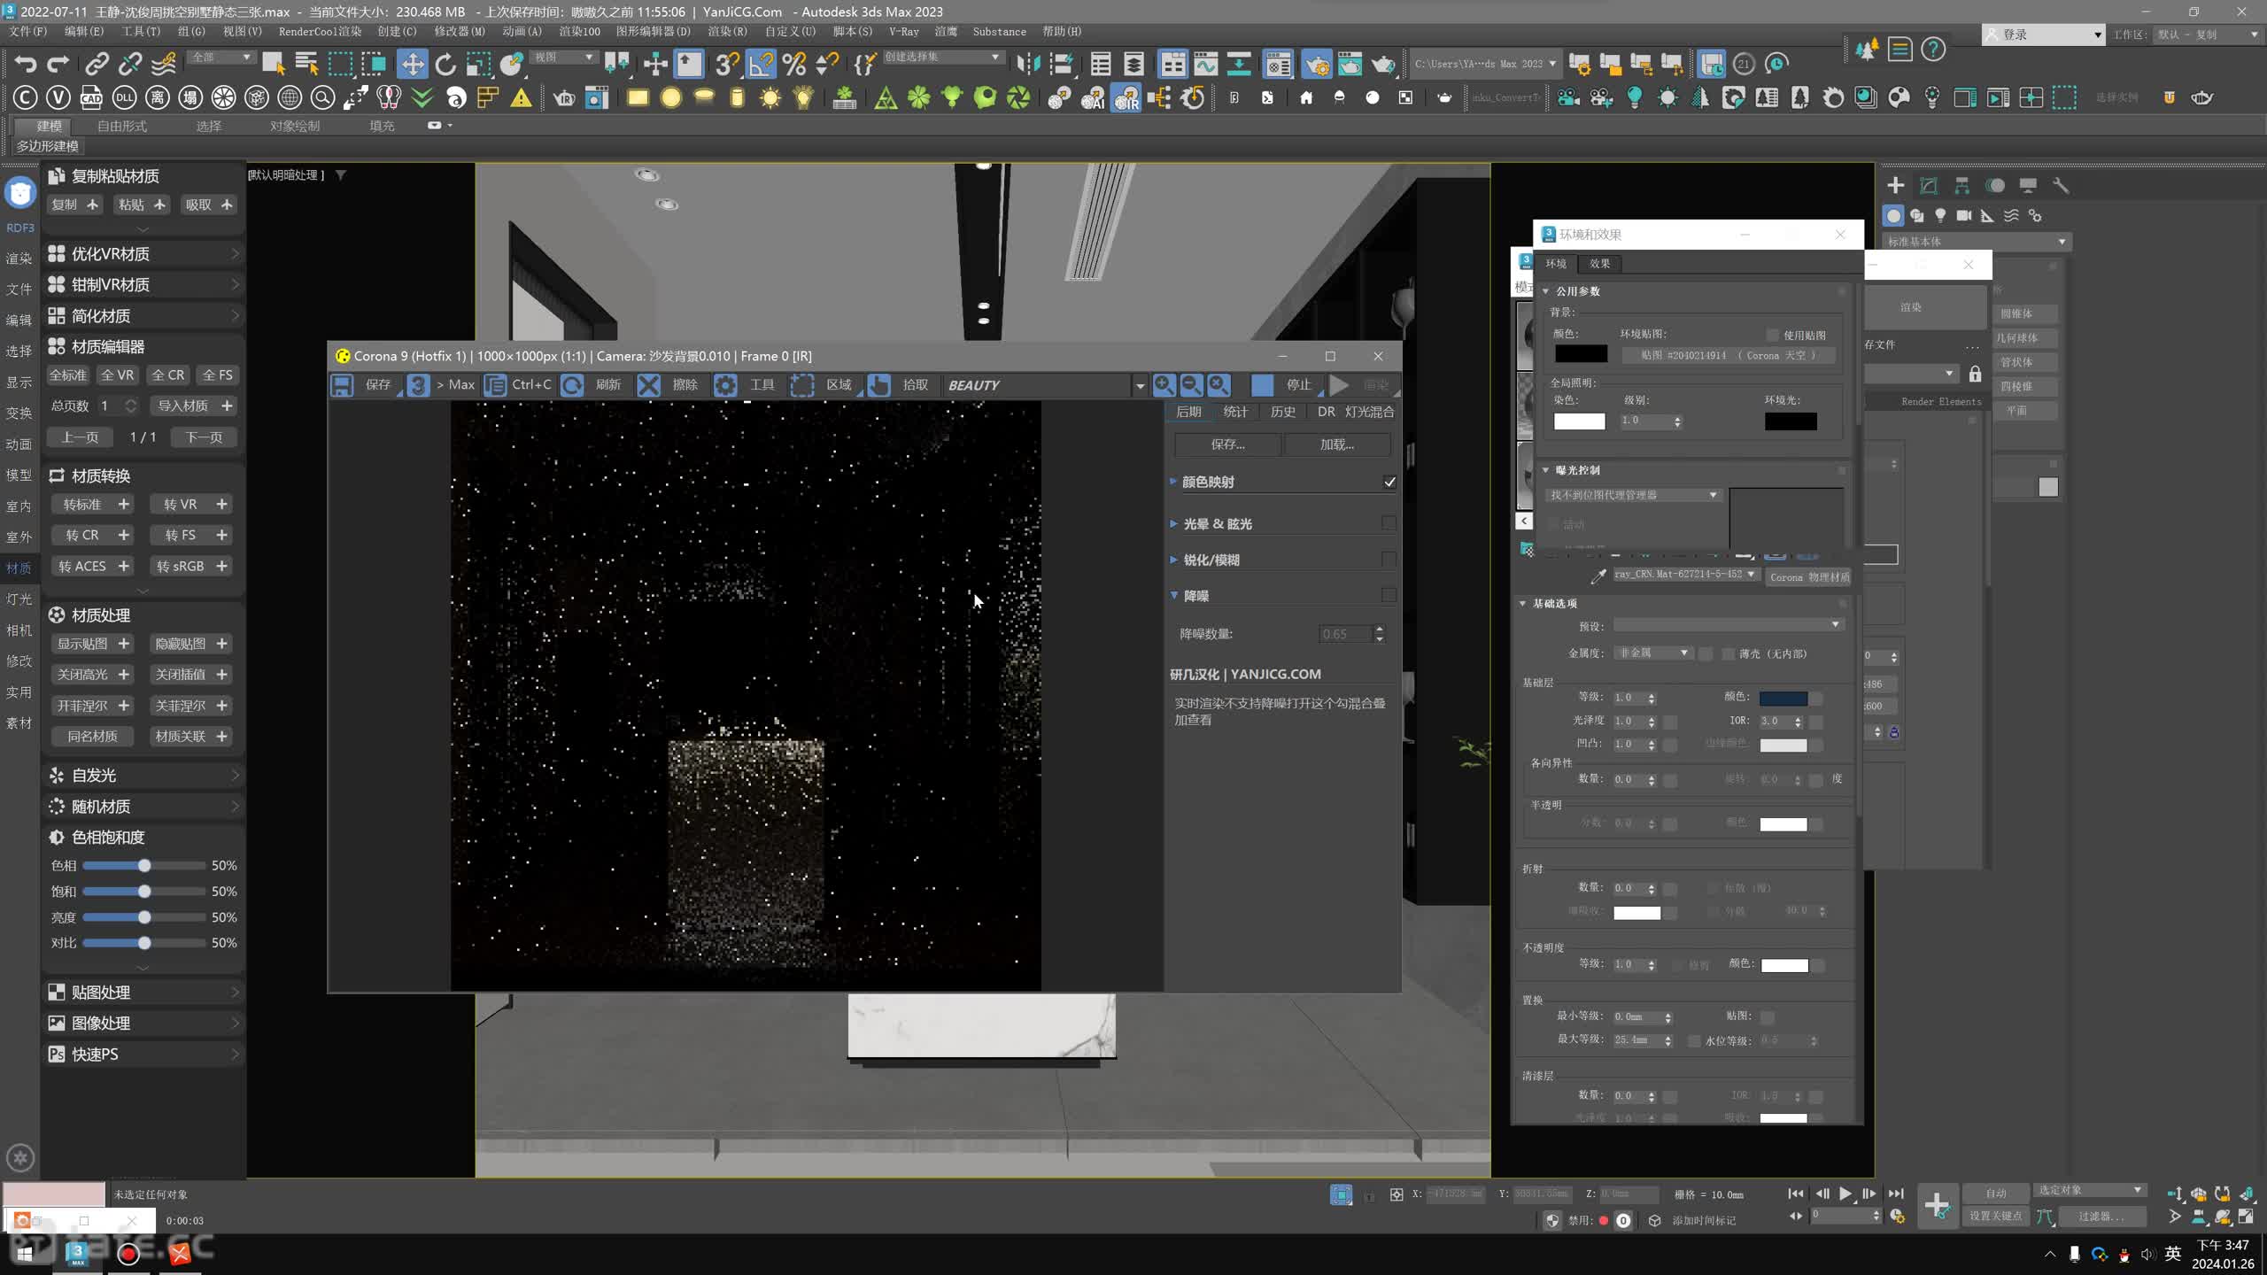Screen dimensions: 2267x1275
Task: Expand the 颜色映射 section
Action: (1173, 482)
